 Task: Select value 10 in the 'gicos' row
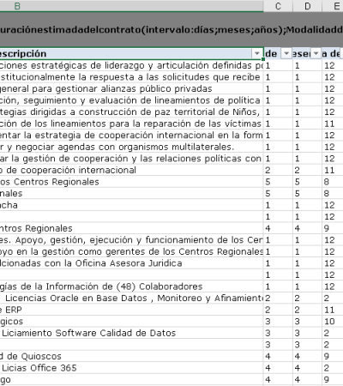pyautogui.click(x=333, y=322)
